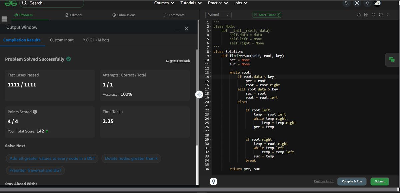This screenshot has width=400, height=193.
Task: Click the Search input field
Action: click(x=52, y=3)
